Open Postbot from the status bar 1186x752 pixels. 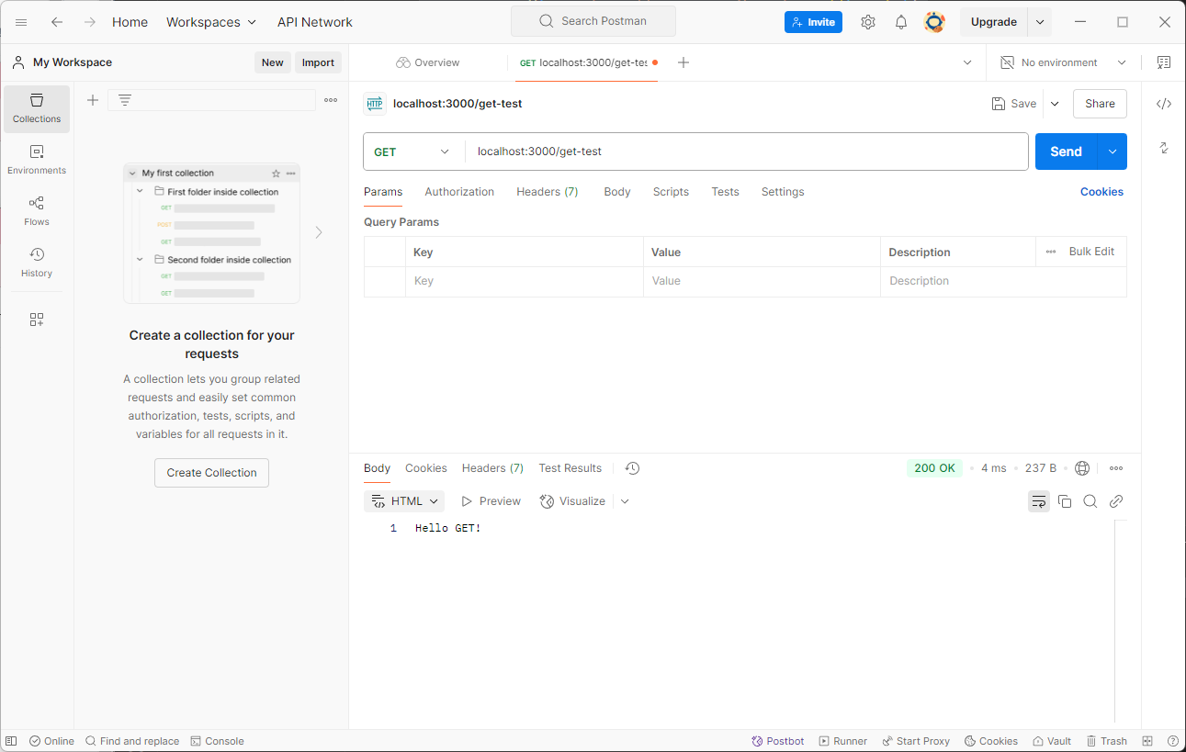(x=777, y=741)
